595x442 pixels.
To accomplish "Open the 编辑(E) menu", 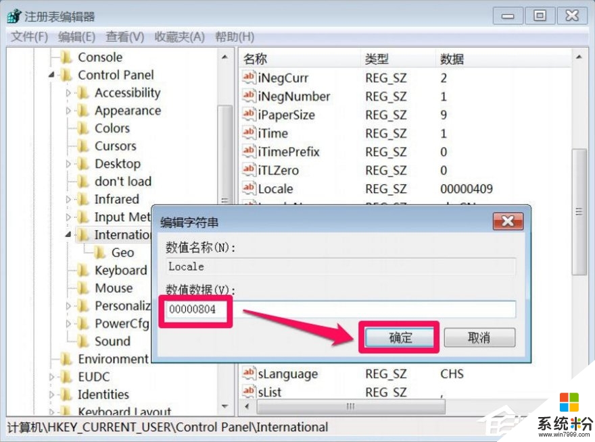I will tap(76, 37).
